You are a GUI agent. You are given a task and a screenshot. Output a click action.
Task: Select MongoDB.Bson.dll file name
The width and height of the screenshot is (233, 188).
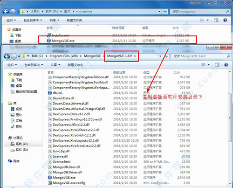click(67, 167)
